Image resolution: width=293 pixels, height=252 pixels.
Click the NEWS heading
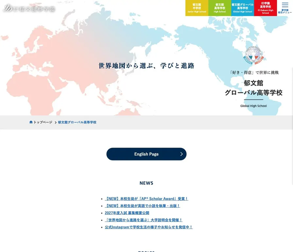(146, 183)
